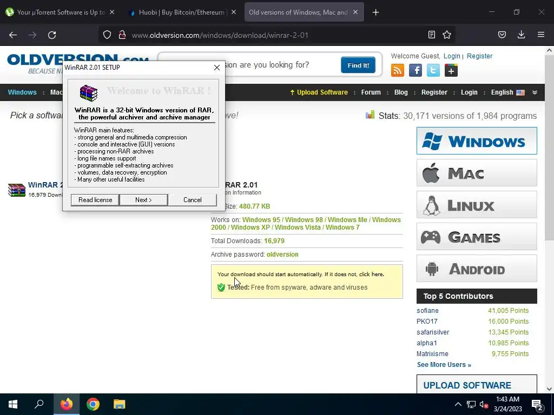Open File Explorer from the taskbar
Image resolution: width=554 pixels, height=415 pixels.
[x=120, y=404]
